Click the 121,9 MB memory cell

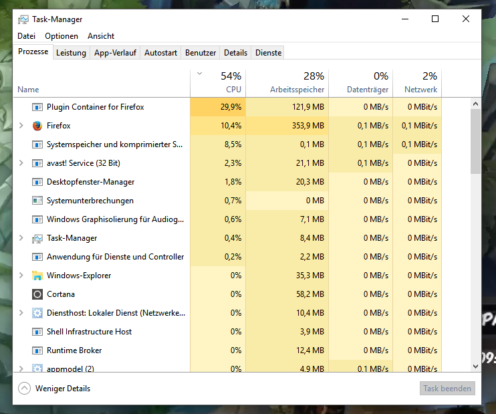(x=287, y=107)
